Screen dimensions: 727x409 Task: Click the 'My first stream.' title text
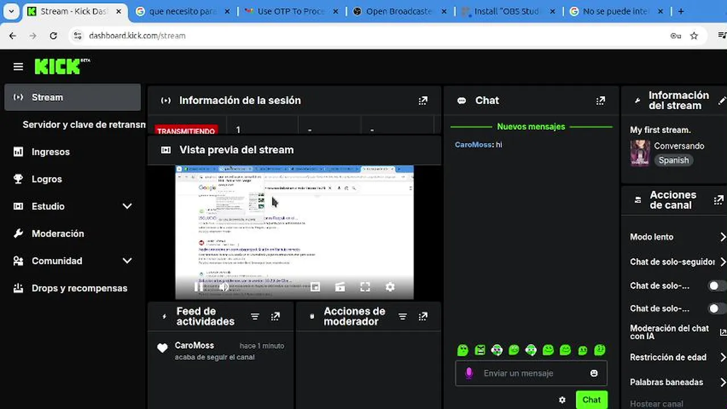(660, 130)
